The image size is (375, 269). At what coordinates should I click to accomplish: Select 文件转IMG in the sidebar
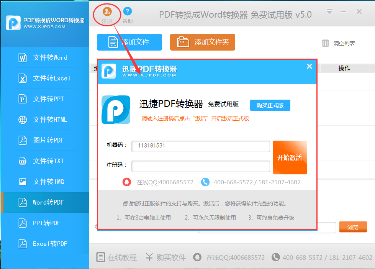(x=45, y=182)
